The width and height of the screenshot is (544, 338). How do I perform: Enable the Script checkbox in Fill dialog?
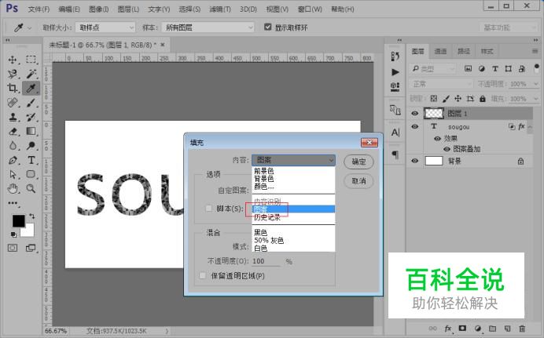point(209,209)
